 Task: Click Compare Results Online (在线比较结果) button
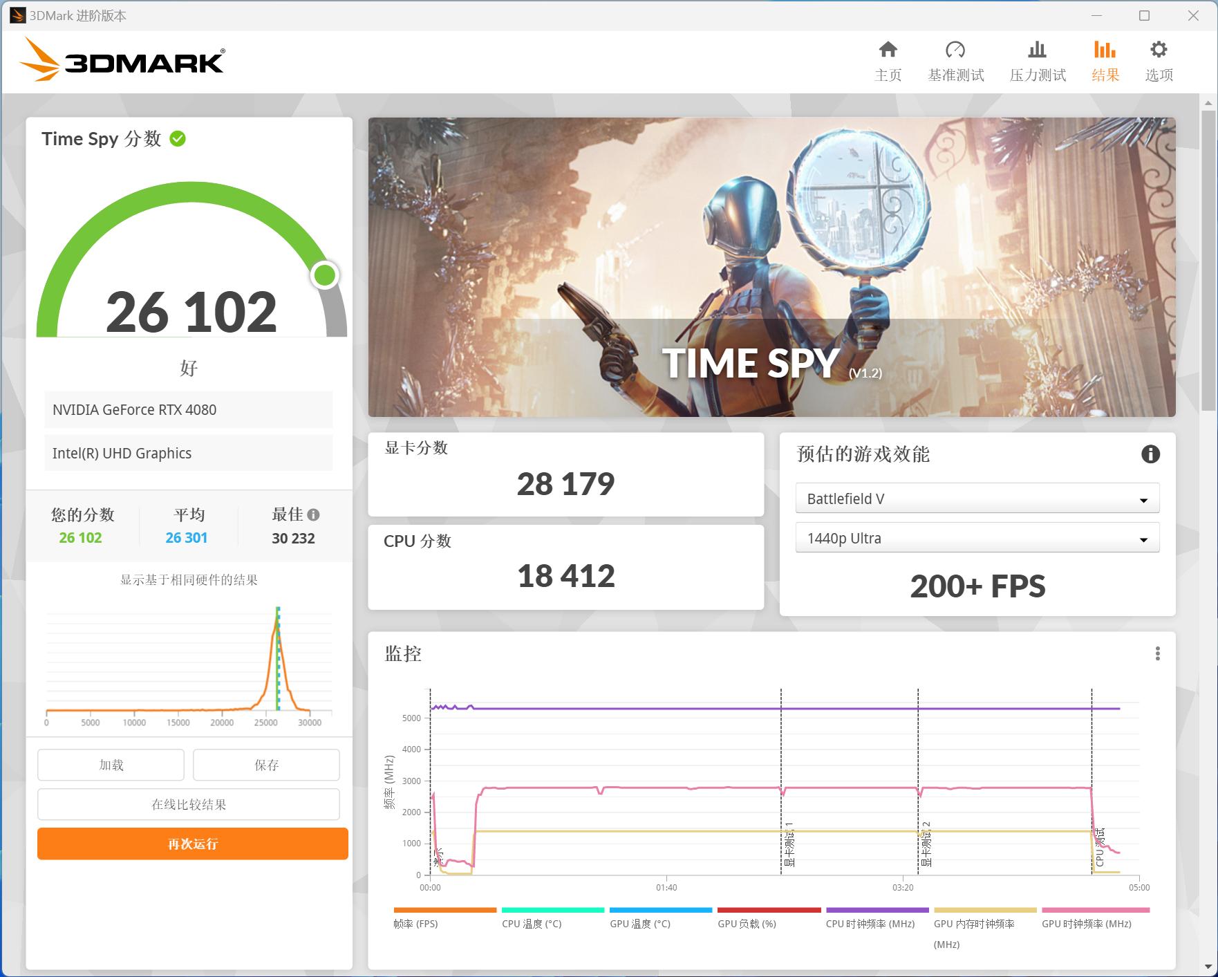189,805
